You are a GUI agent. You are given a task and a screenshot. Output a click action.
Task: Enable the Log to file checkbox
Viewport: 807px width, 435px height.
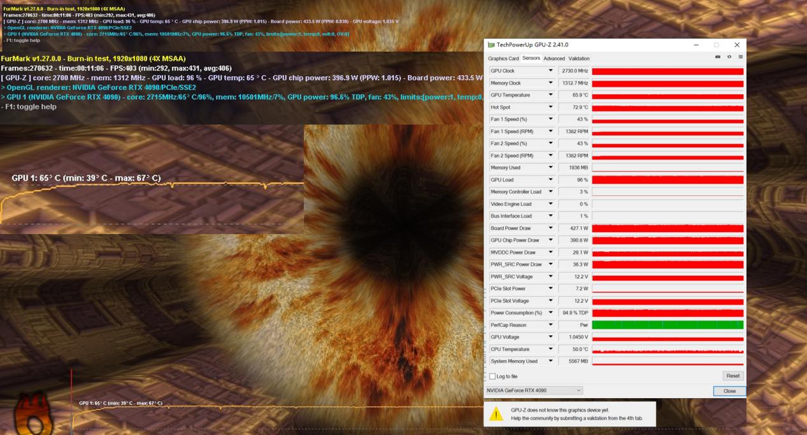[x=492, y=376]
